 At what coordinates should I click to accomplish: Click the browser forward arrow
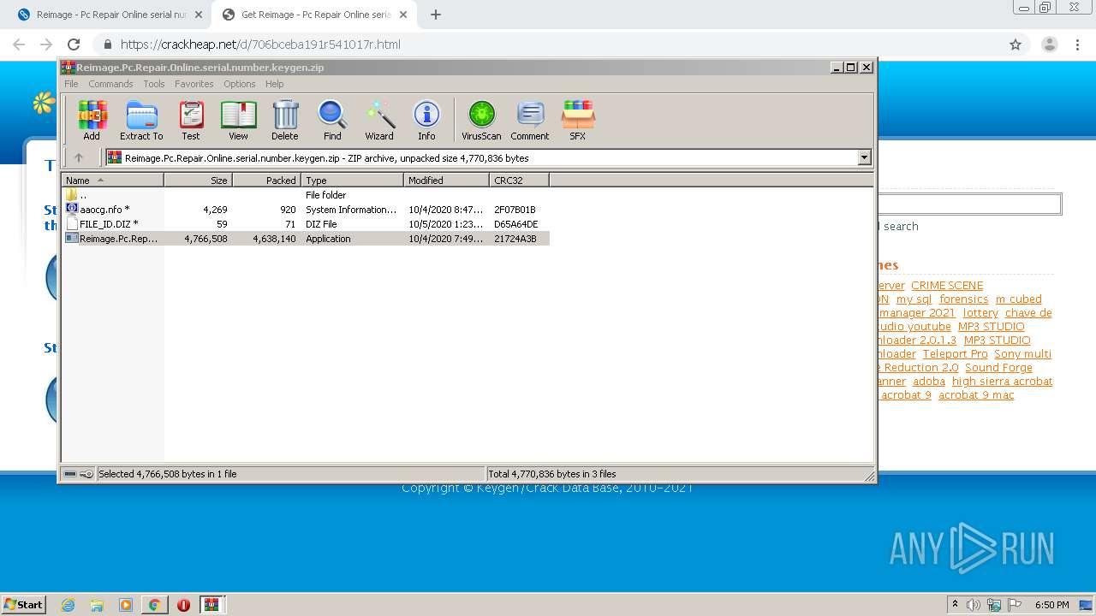coord(46,44)
